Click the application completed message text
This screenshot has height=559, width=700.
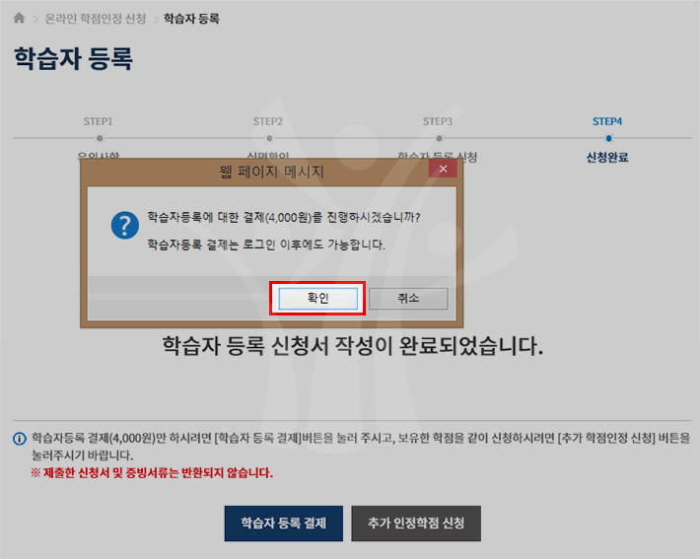click(353, 347)
